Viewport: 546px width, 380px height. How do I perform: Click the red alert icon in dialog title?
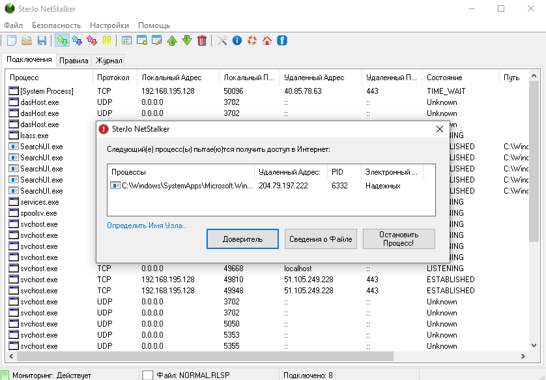click(x=104, y=129)
